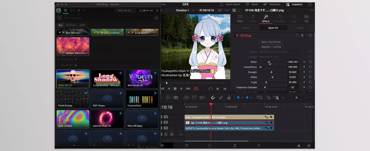Select the New GPUppy preset

[142, 119]
